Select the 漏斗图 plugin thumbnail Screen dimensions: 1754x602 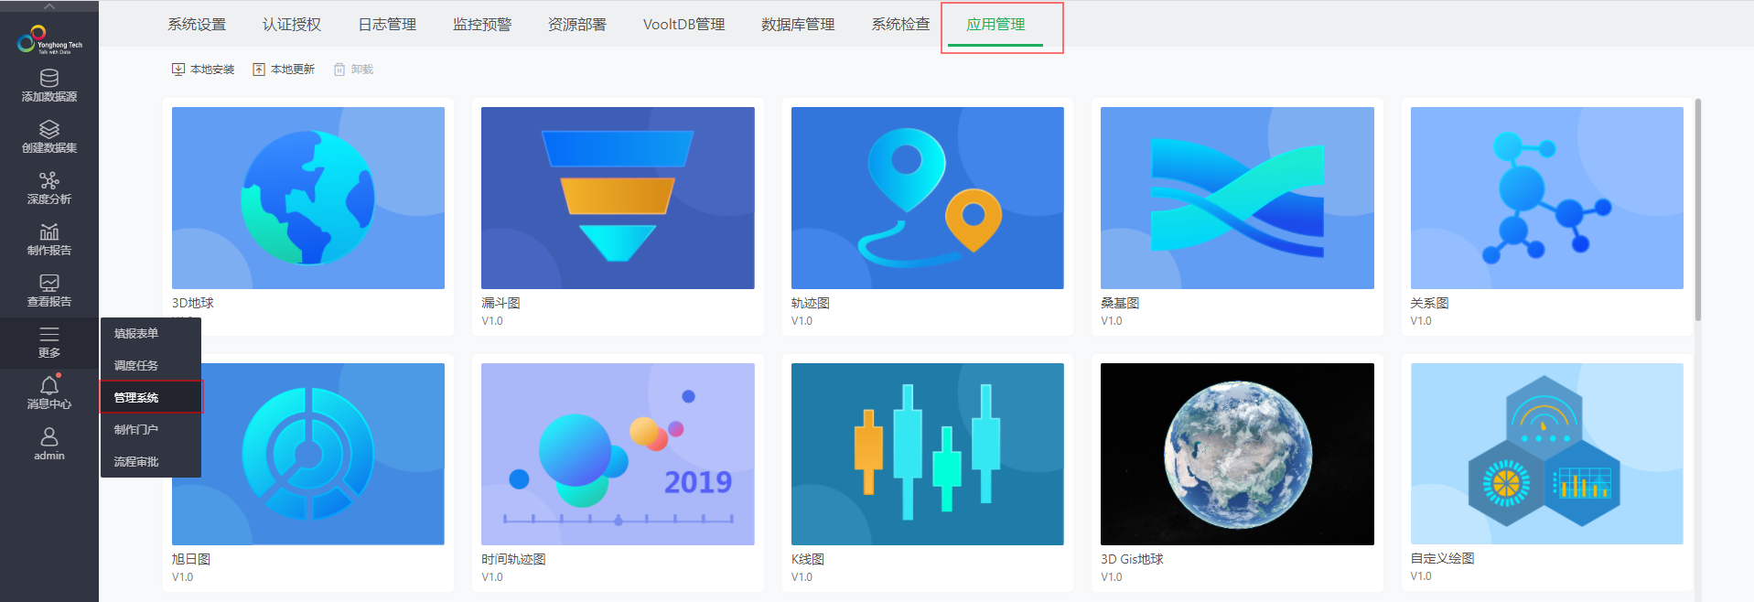click(x=618, y=198)
